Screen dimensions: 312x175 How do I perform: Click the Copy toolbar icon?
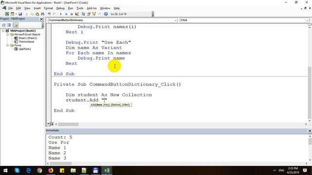pos(32,14)
